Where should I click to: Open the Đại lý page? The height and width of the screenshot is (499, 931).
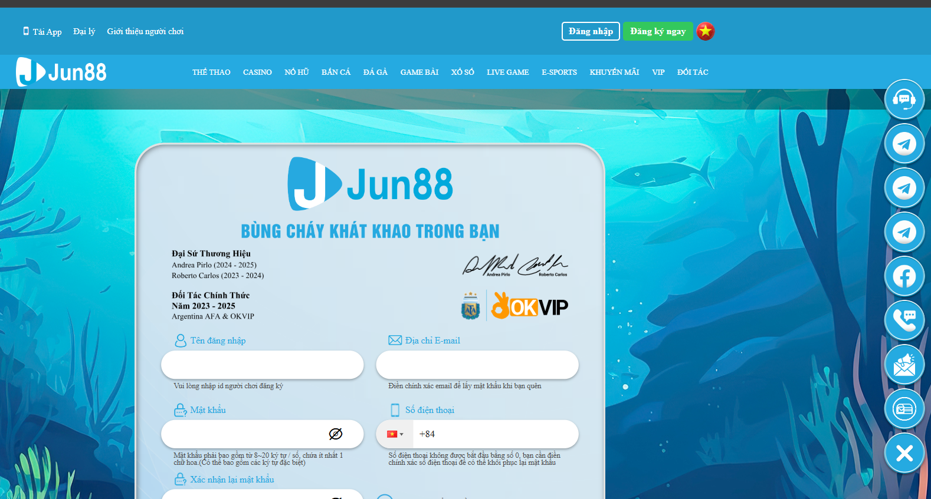(84, 31)
